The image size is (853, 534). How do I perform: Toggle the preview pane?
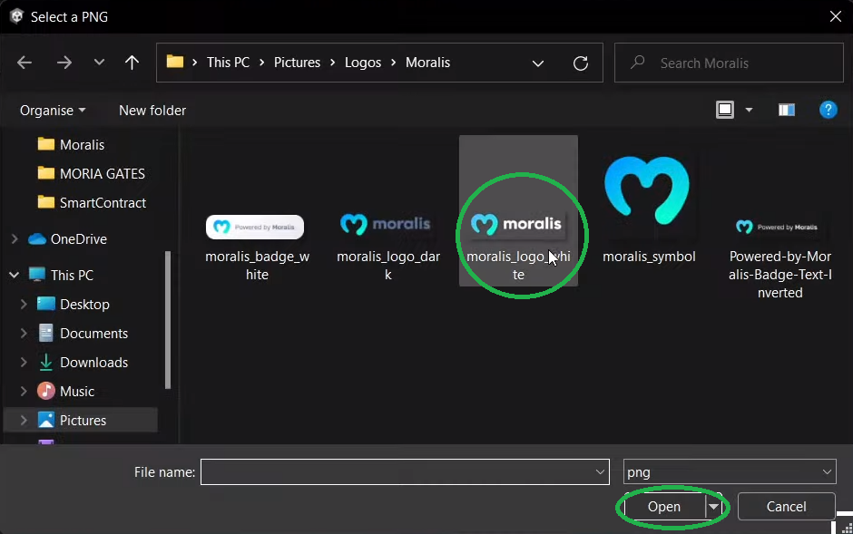(787, 111)
